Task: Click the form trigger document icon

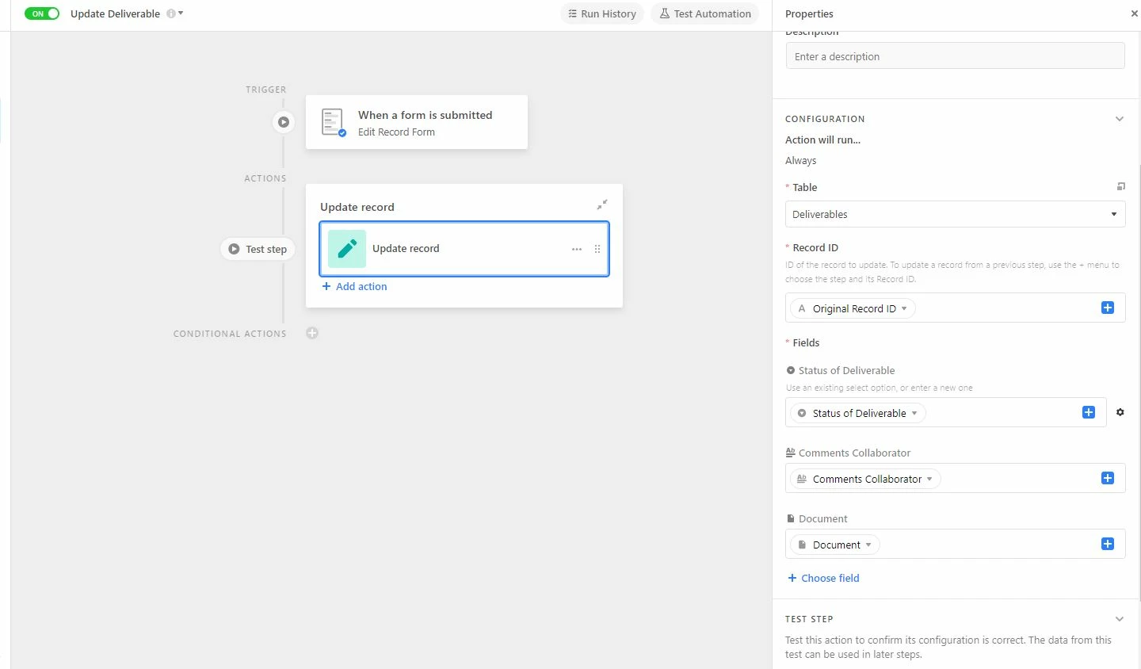Action: pos(334,122)
